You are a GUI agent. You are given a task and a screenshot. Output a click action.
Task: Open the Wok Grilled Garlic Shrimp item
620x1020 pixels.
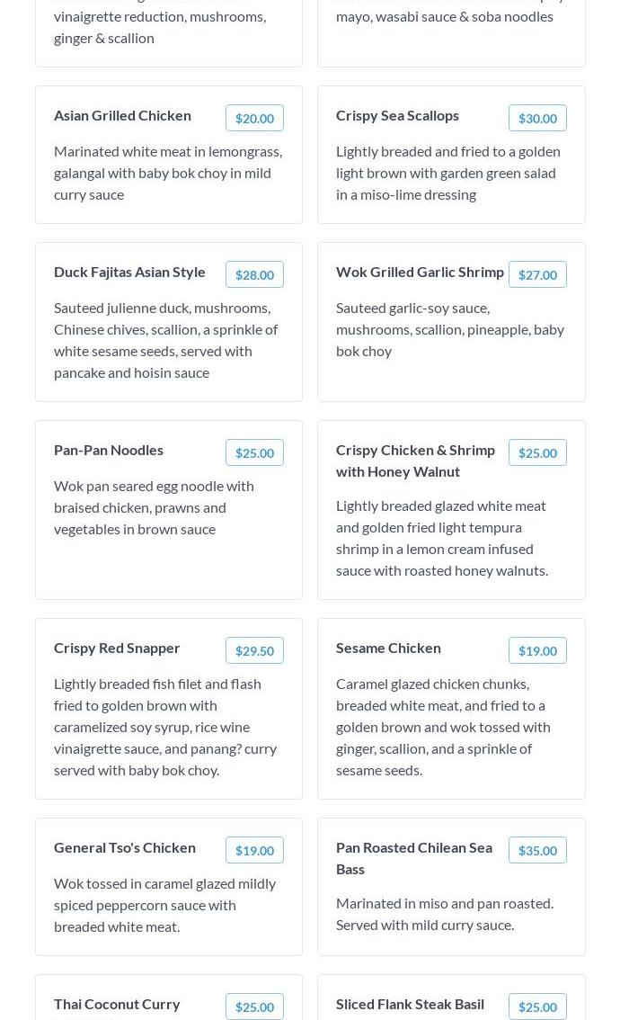(x=420, y=272)
